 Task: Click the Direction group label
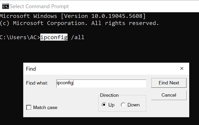(x=109, y=95)
